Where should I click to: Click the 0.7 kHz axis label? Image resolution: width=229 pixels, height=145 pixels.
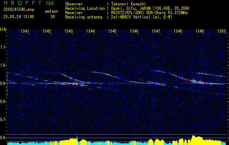point(3,120)
